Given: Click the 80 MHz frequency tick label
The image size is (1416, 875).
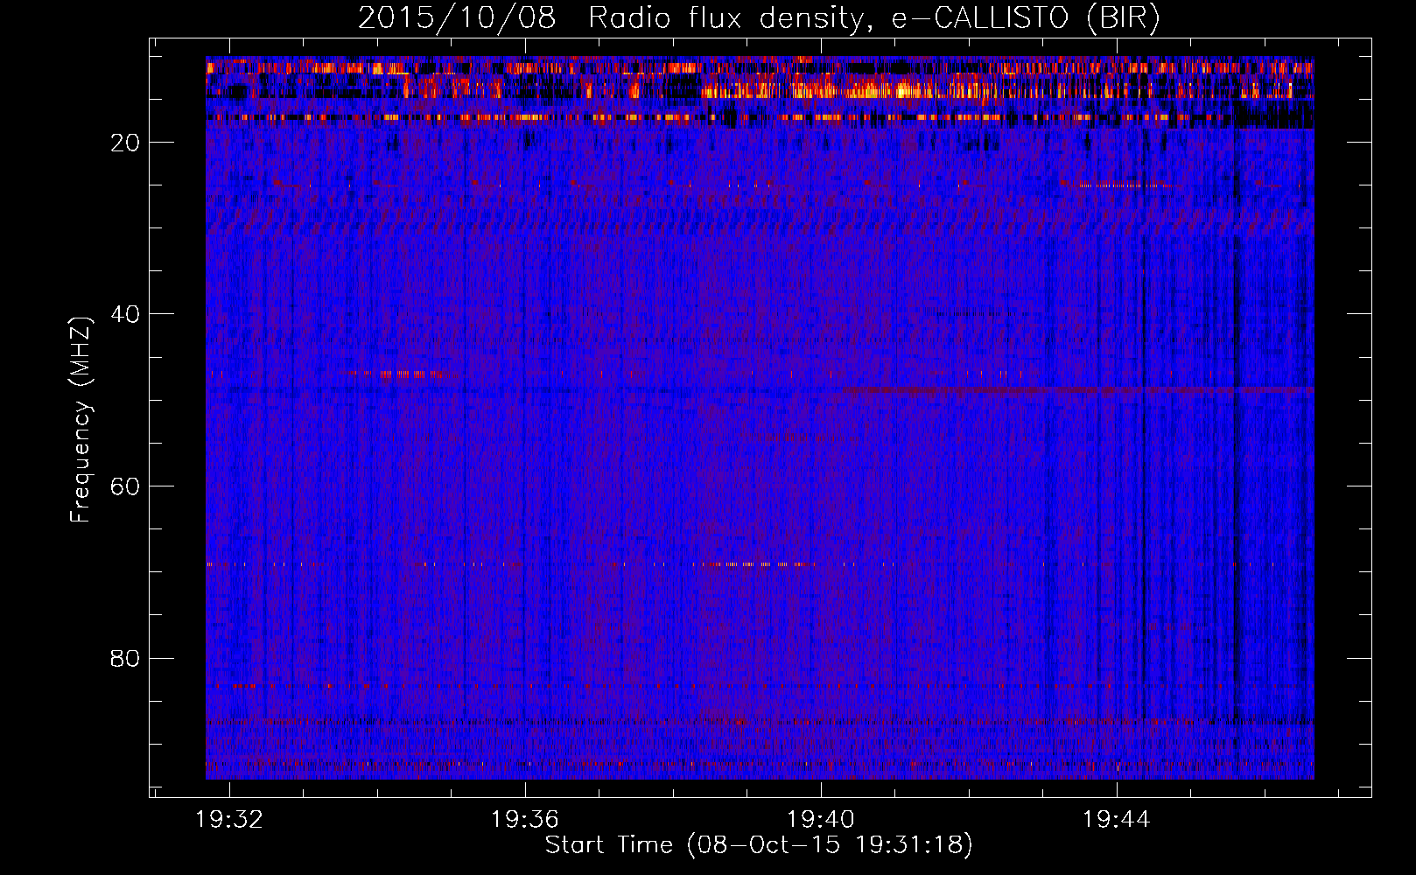Looking at the screenshot, I should click(126, 658).
